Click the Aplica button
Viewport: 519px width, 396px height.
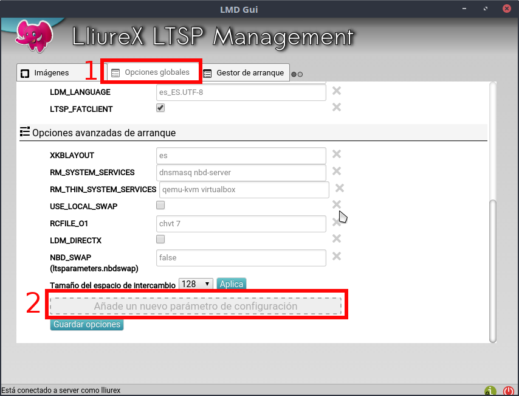click(231, 284)
